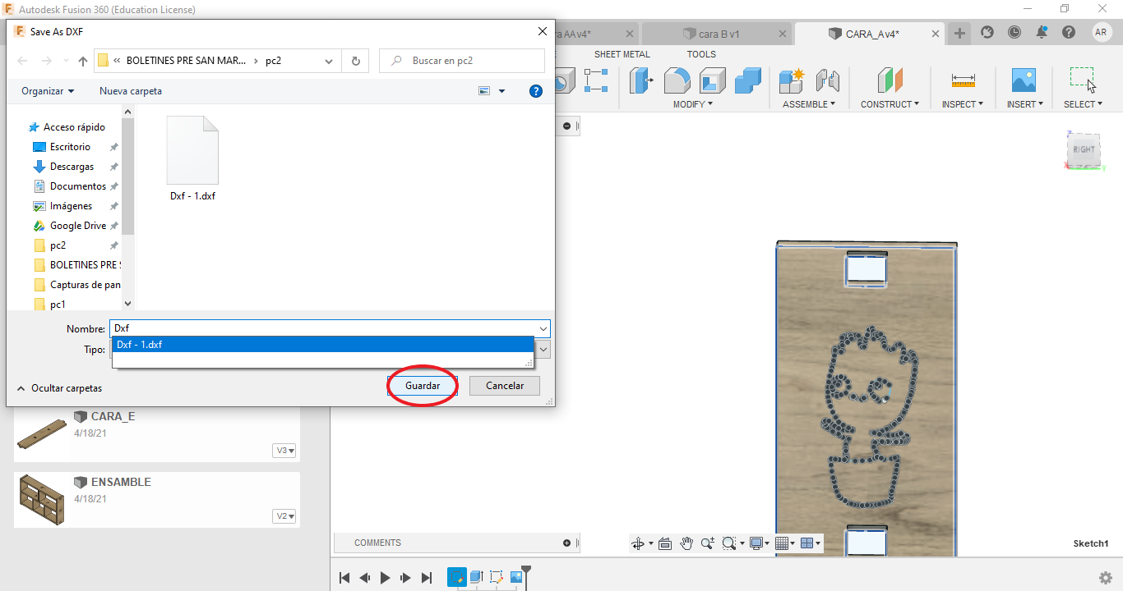The width and height of the screenshot is (1123, 591).
Task: Select the Offset Plane construct tool
Action: click(x=890, y=80)
